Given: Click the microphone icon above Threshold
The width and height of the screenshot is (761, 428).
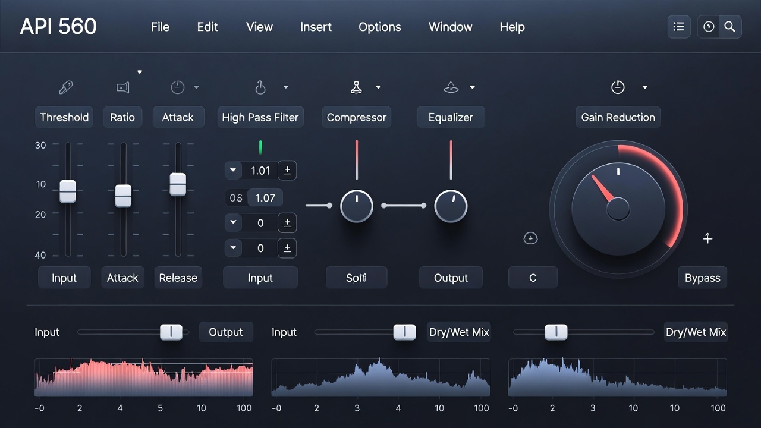Looking at the screenshot, I should [65, 88].
